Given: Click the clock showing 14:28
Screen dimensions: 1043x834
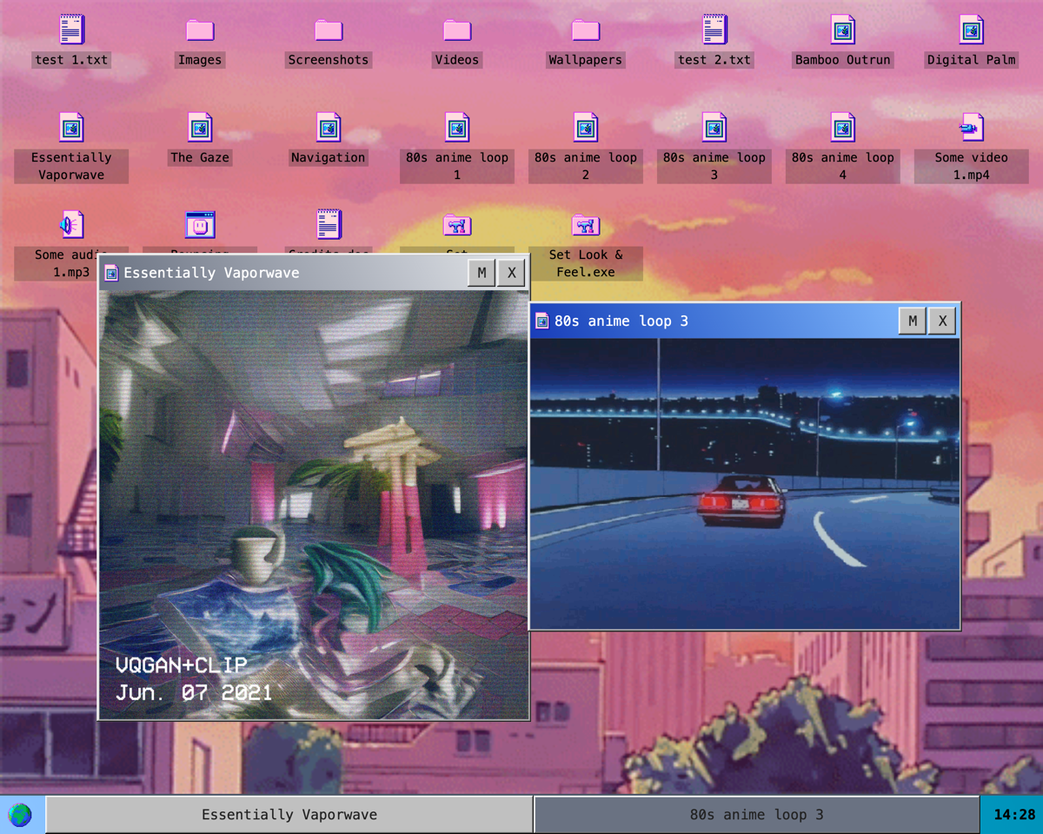Looking at the screenshot, I should click(x=1014, y=815).
